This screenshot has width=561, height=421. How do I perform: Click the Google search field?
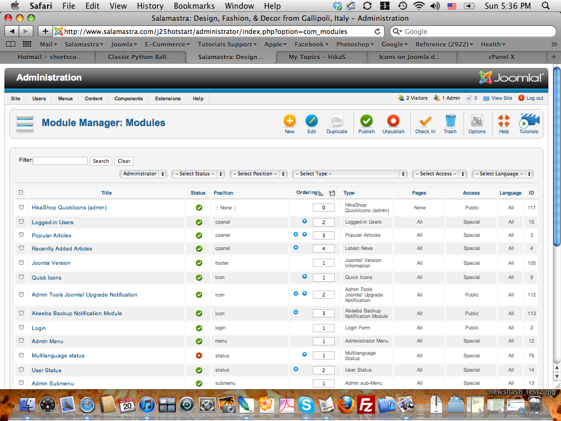[473, 31]
